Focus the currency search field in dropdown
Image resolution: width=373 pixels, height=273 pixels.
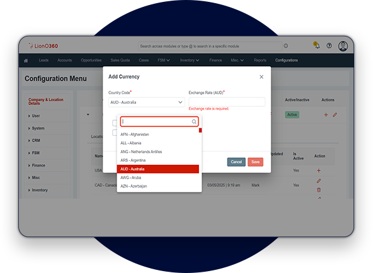coord(159,121)
